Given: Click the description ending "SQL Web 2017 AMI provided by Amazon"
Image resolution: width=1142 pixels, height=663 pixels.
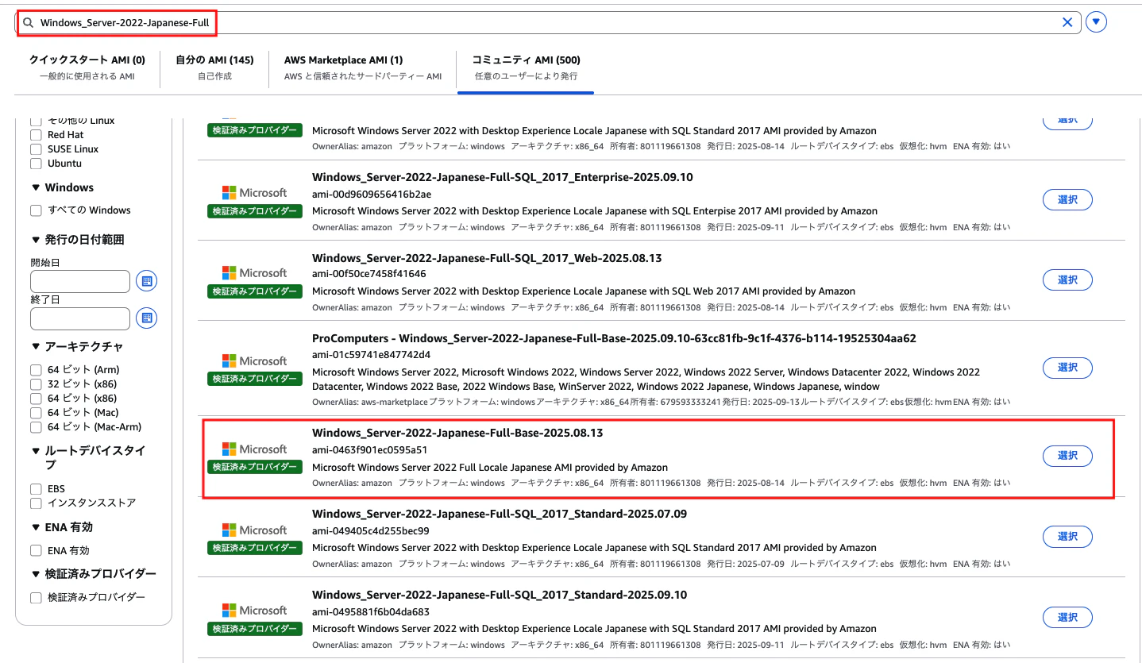Looking at the screenshot, I should pyautogui.click(x=584, y=291).
